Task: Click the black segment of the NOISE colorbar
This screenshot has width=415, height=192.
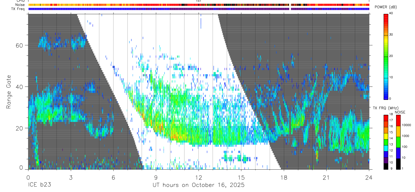Action: click(x=398, y=164)
